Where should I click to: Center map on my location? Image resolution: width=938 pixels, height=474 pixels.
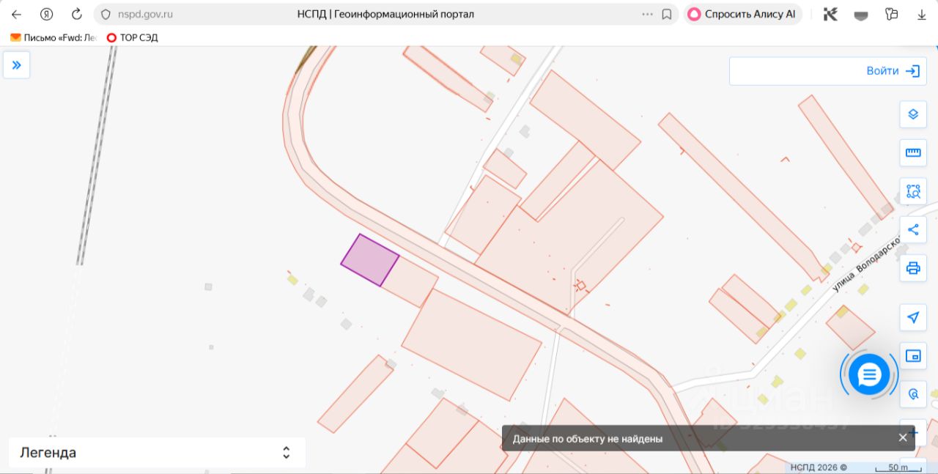[x=913, y=317]
